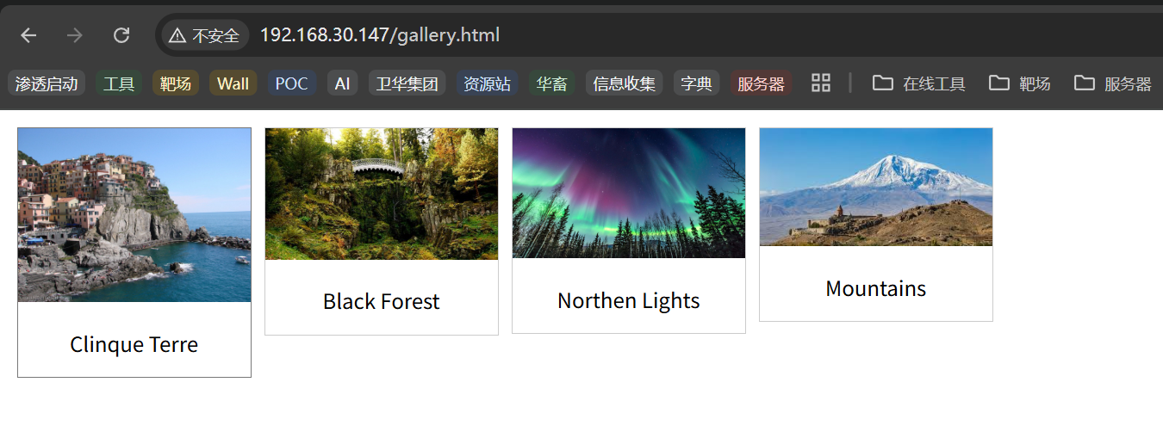Open the 在线工具 bookmarks folder
This screenshot has height=444, width=1163.
pos(919,83)
